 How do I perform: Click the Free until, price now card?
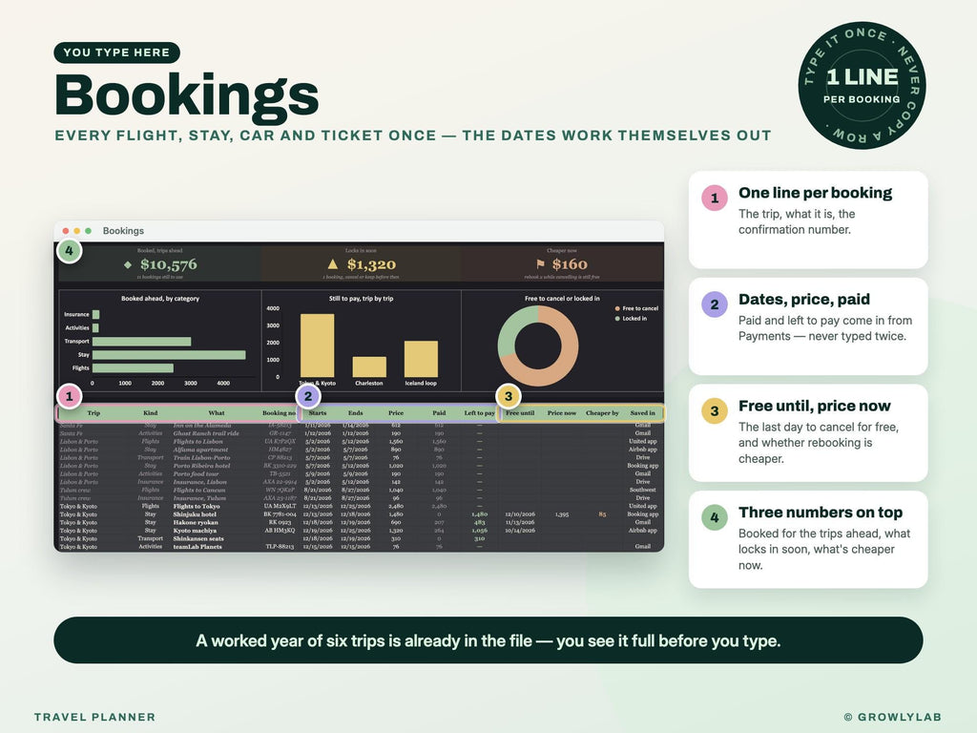point(808,433)
